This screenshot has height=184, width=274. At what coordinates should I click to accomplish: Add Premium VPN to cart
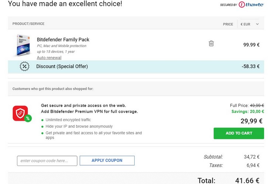pyautogui.click(x=239, y=133)
